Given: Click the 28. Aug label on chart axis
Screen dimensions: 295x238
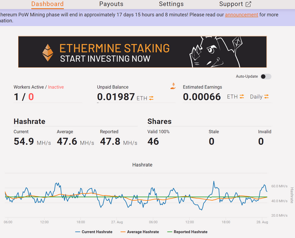Looking at the screenshot, I should coord(262,222).
